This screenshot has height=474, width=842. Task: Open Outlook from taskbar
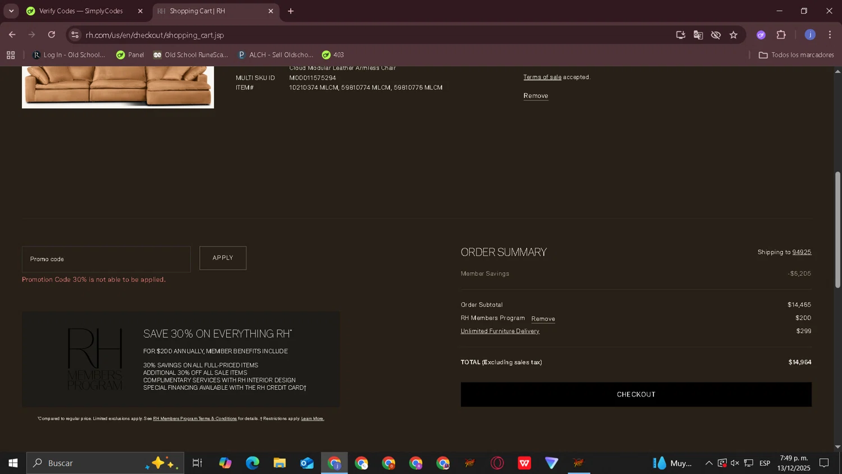click(x=306, y=463)
